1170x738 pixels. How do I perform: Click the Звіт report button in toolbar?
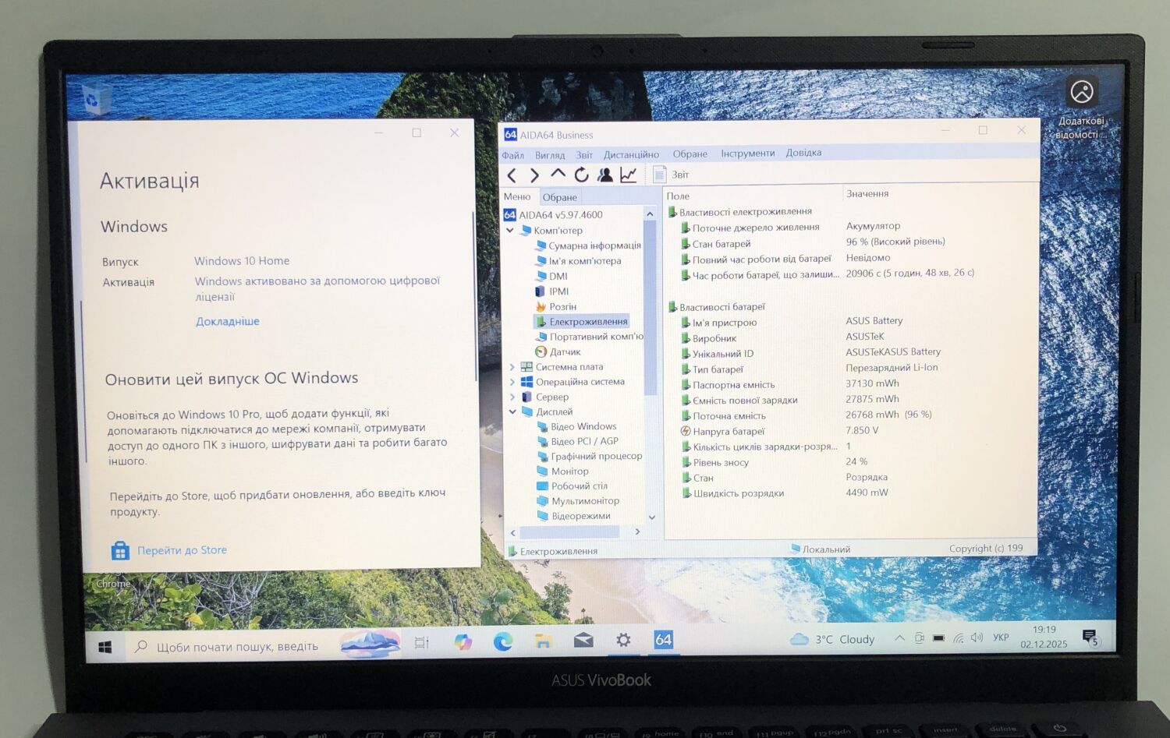point(672,175)
